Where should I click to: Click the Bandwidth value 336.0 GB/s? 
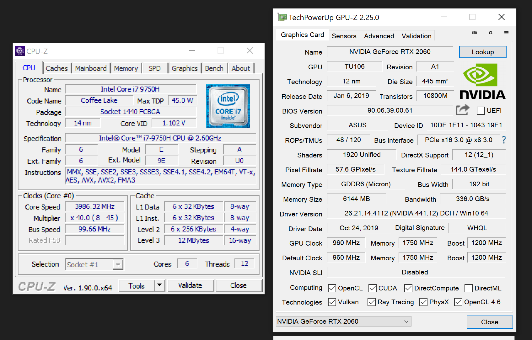tap(473, 199)
